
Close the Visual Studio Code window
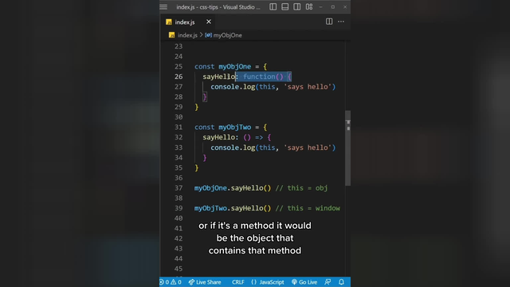tap(345, 7)
